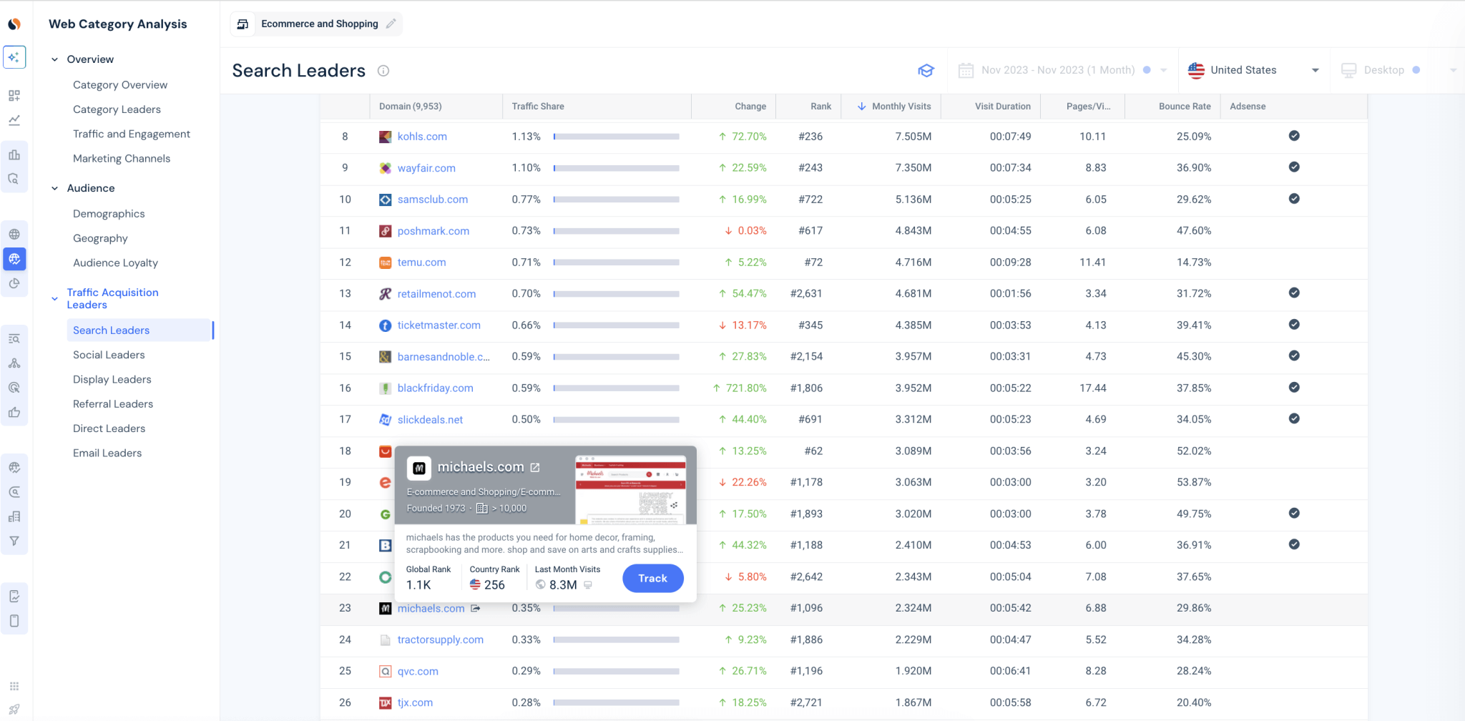This screenshot has width=1465, height=721.
Task: Click the Adsense verified checkmark for kohls.com
Action: coord(1294,136)
